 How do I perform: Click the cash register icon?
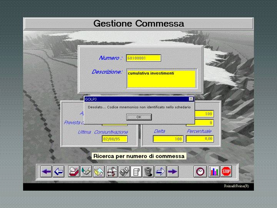[x=123, y=172]
